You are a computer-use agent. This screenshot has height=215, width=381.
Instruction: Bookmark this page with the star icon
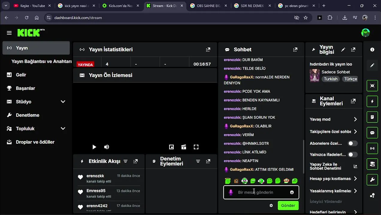pos(306,18)
